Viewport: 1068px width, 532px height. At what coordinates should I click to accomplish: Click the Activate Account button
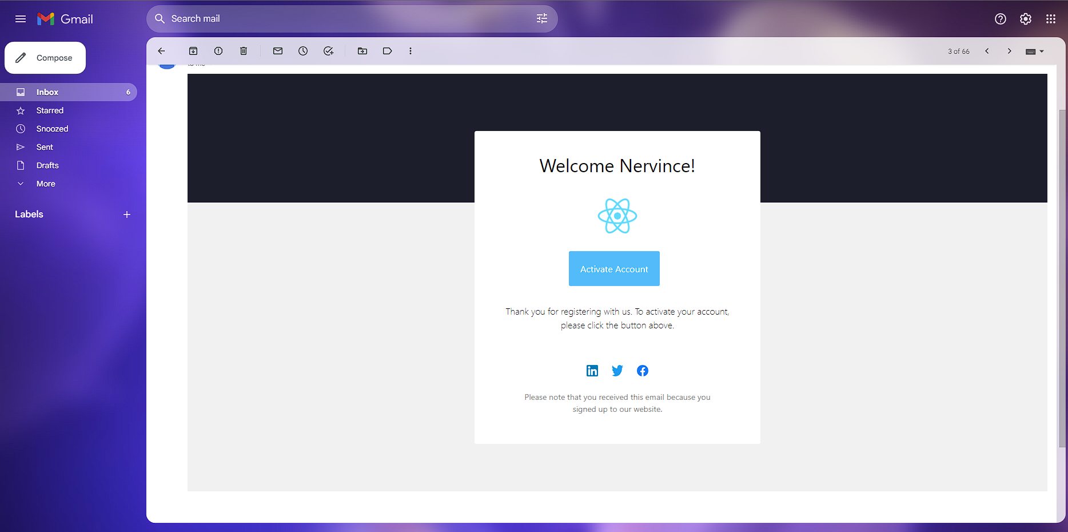click(x=614, y=268)
